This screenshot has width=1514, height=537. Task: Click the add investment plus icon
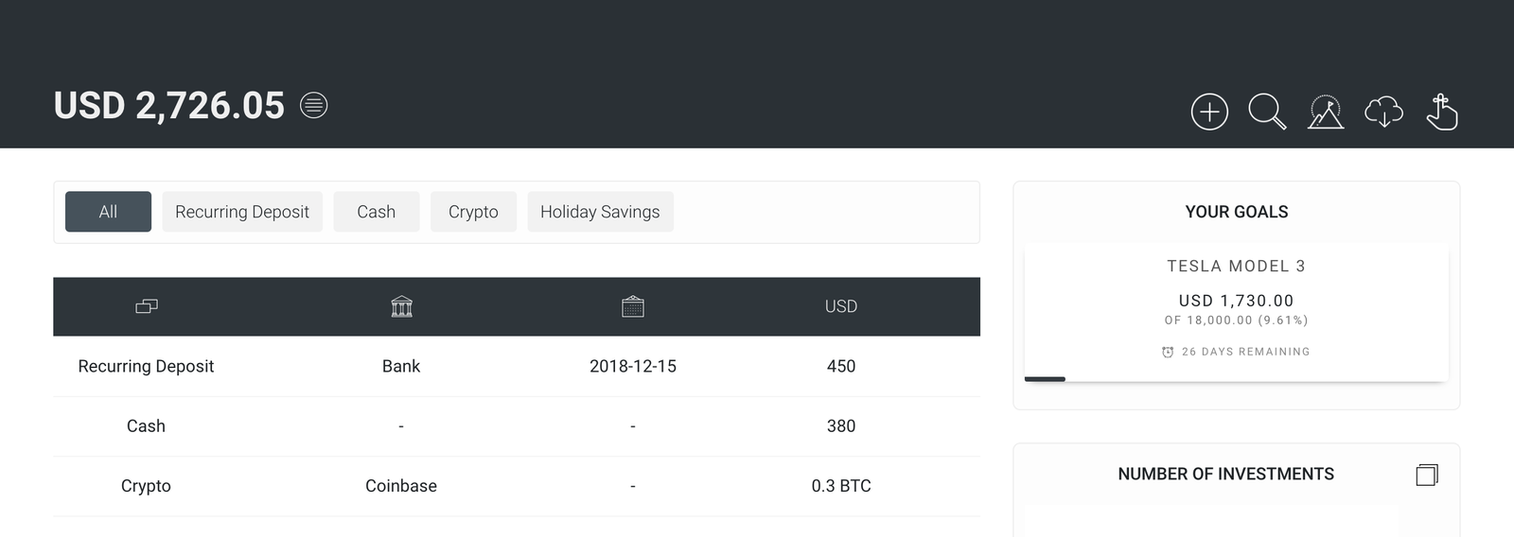[1209, 112]
